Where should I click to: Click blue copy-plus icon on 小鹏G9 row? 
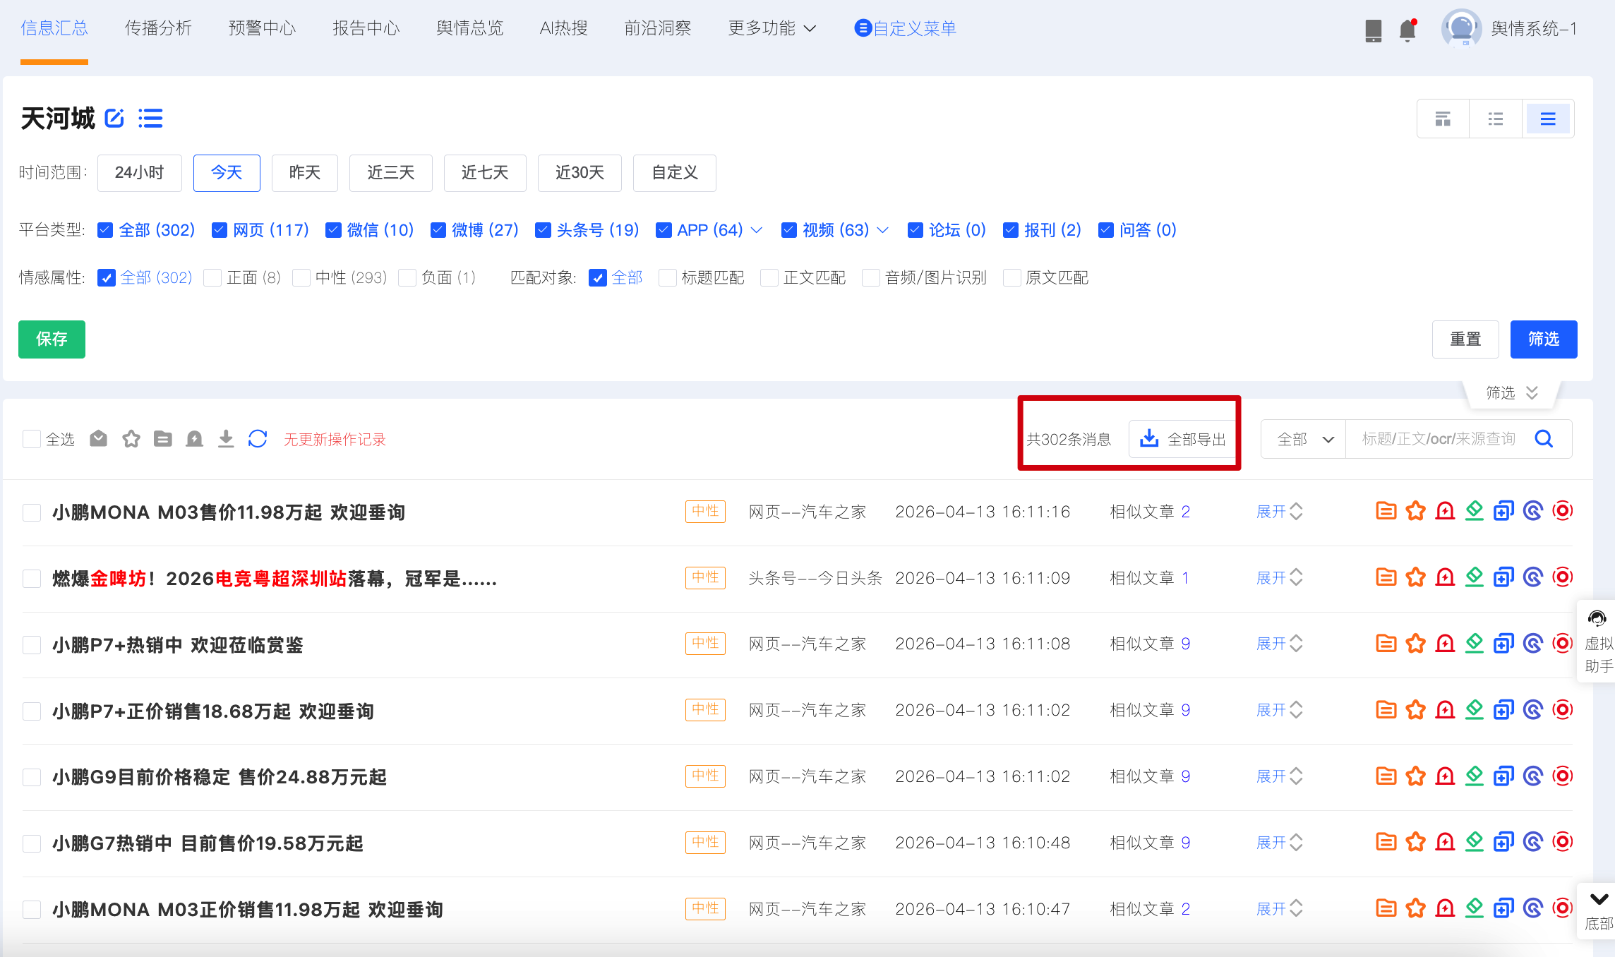(1503, 776)
